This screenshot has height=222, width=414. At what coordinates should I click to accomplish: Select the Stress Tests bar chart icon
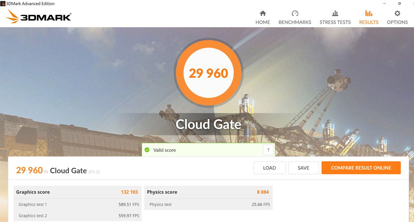pyautogui.click(x=335, y=14)
